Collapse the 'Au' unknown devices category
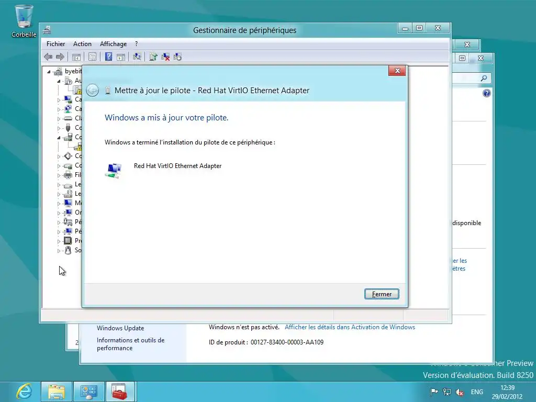Screen dimensions: 536x402 (59, 81)
